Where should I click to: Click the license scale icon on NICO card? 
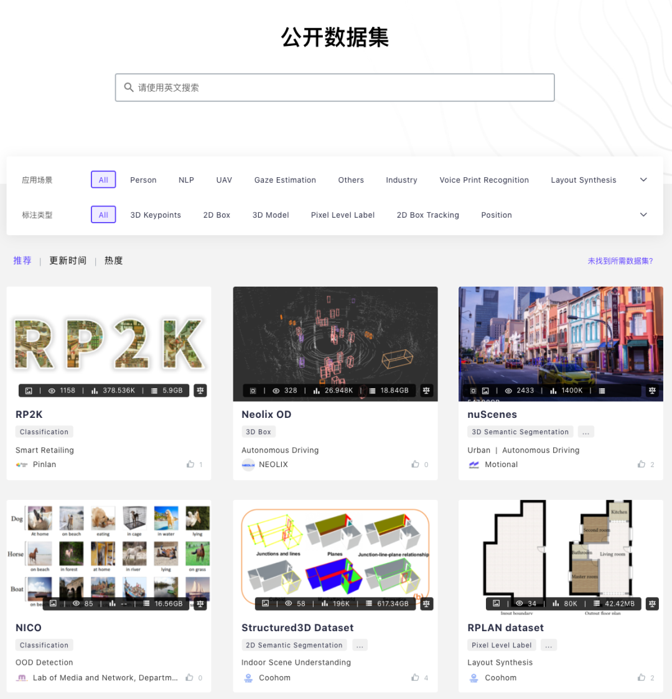tap(200, 604)
